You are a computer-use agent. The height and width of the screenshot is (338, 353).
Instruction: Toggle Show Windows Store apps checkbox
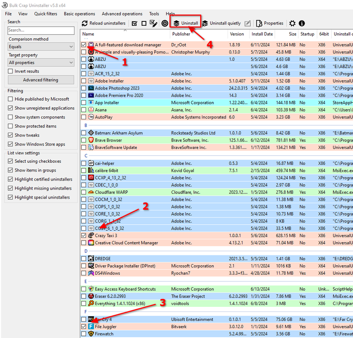(10, 144)
